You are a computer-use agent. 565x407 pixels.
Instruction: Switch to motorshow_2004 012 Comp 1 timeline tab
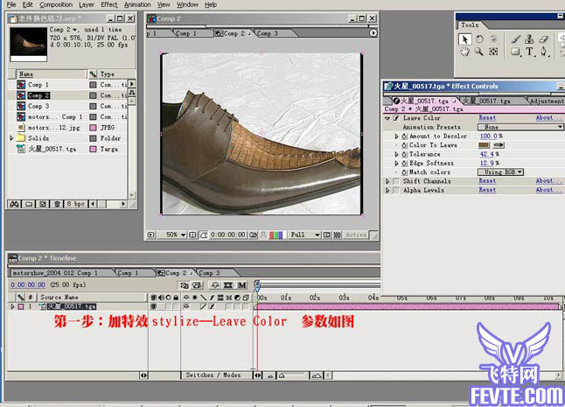(x=55, y=273)
